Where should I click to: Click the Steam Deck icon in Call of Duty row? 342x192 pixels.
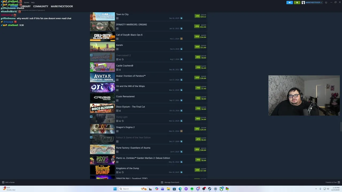point(181,39)
